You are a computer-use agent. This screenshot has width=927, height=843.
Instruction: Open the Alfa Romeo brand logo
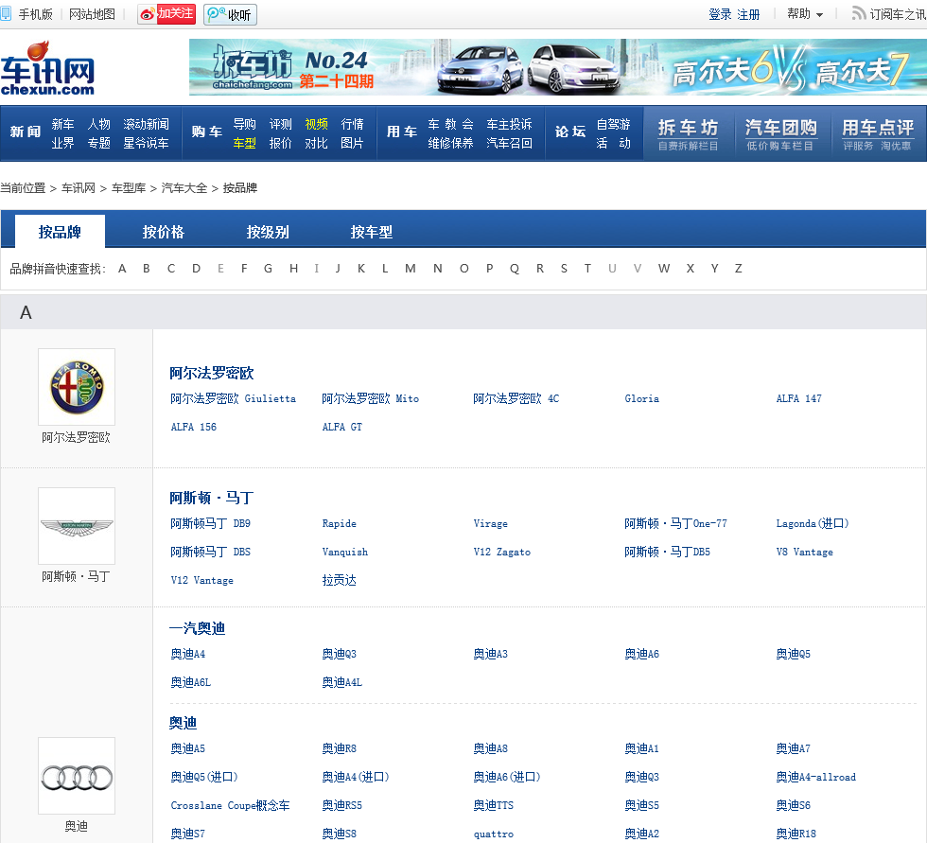[x=77, y=387]
